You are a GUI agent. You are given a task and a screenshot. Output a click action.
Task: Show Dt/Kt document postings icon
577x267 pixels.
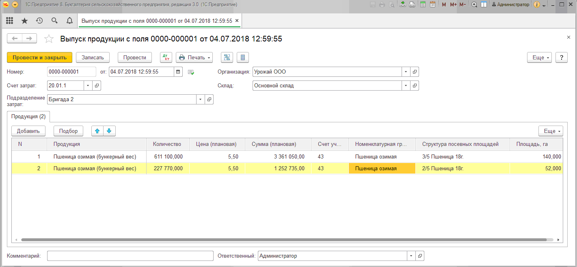166,57
